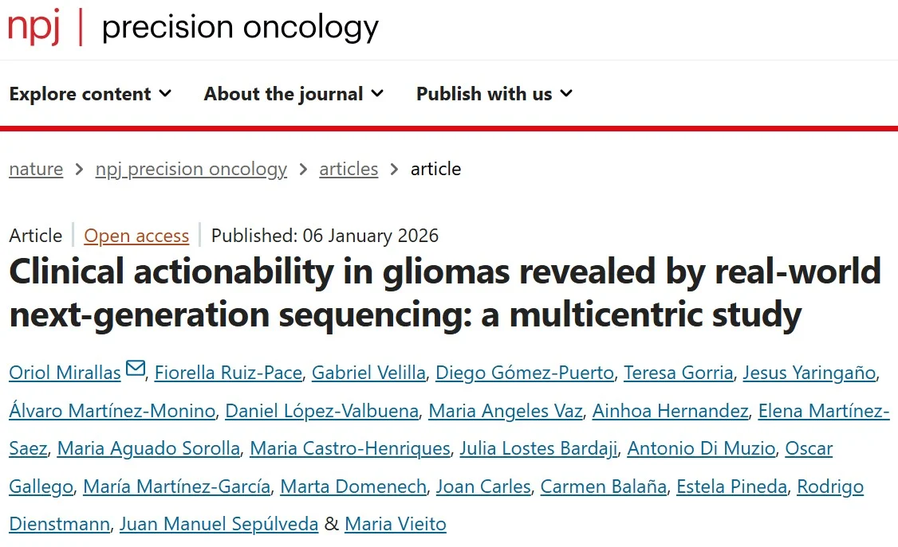Viewport: 898px width, 547px height.
Task: Click the Open access link
Action: [x=136, y=236]
